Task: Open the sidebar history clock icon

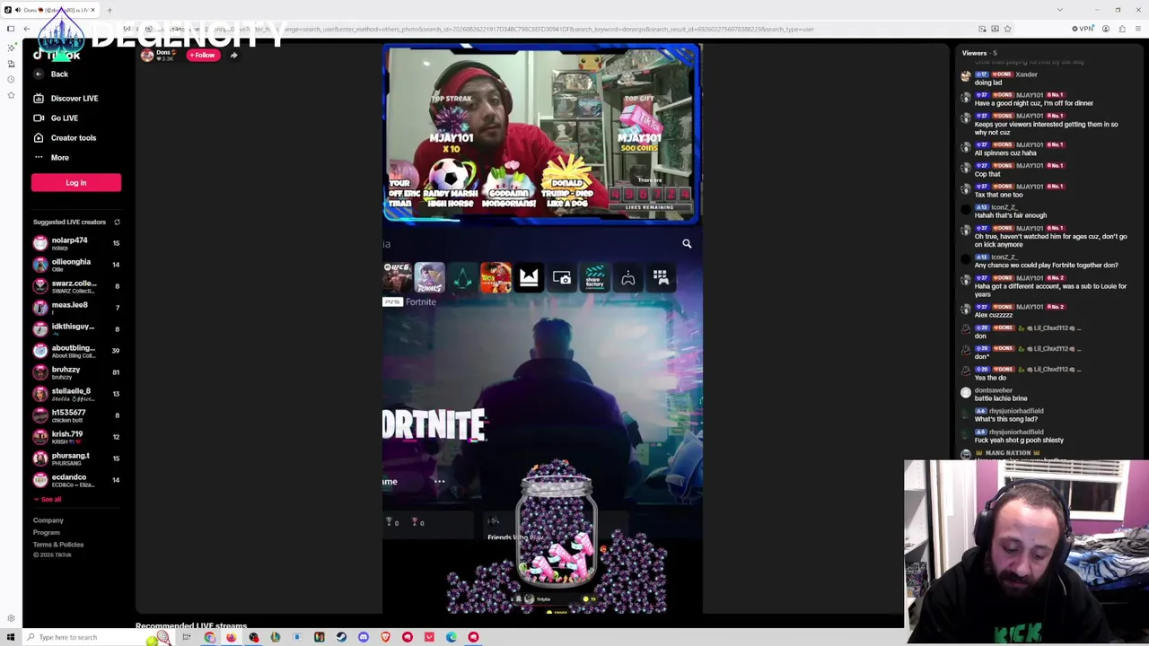Action: [11, 80]
